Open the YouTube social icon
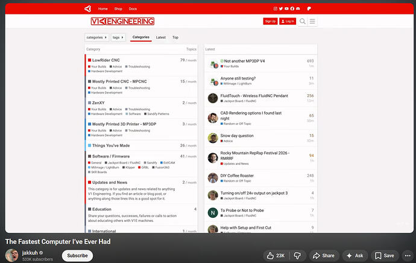Image resolution: width=416 pixels, height=263 pixels. tap(286, 9)
